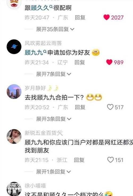Image resolution: width=133 pixels, height=196 pixels.
Task: Like the comment with 517 likes
Action: click(x=110, y=107)
